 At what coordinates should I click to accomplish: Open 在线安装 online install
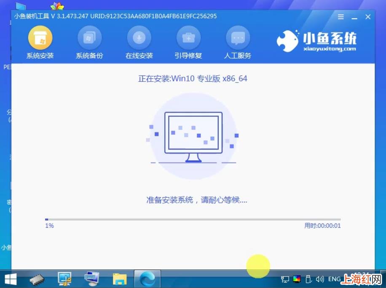pyautogui.click(x=139, y=43)
